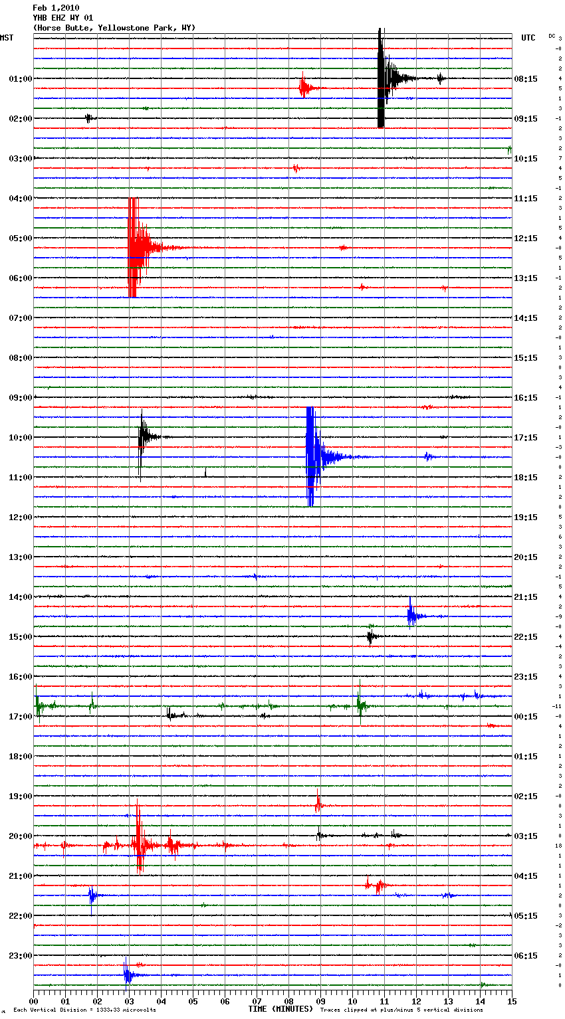Image resolution: width=565 pixels, height=1019 pixels.
Task: Click the '23:15' UTC time label
Action: (x=526, y=677)
